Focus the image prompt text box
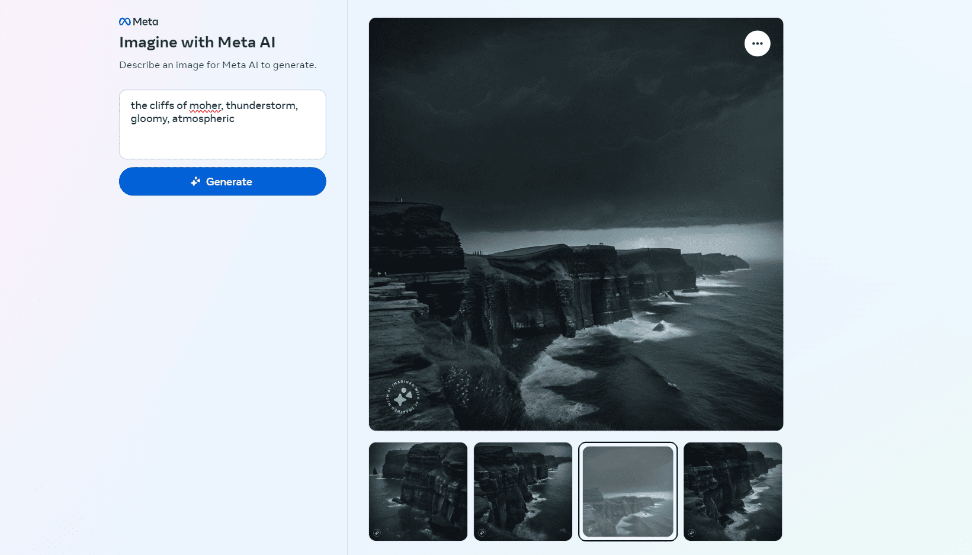 click(222, 139)
